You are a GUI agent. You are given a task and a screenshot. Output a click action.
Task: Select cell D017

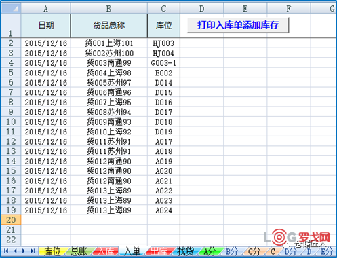163,112
